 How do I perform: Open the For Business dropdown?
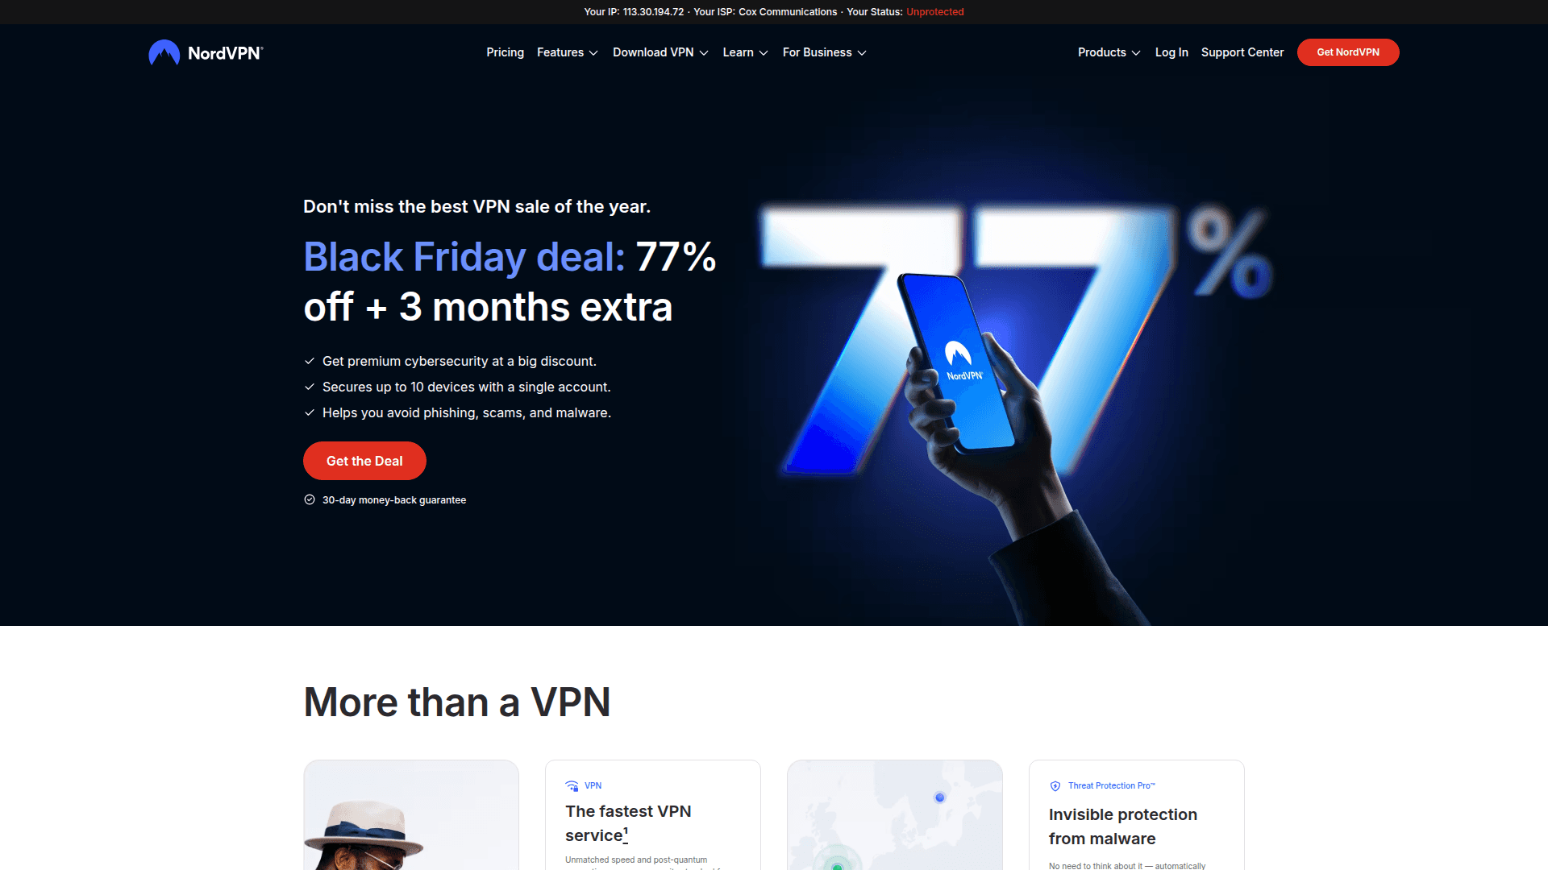(x=825, y=52)
